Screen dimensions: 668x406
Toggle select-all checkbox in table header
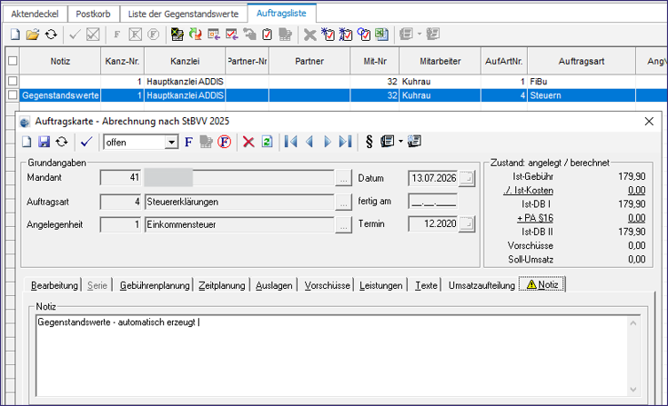13,61
